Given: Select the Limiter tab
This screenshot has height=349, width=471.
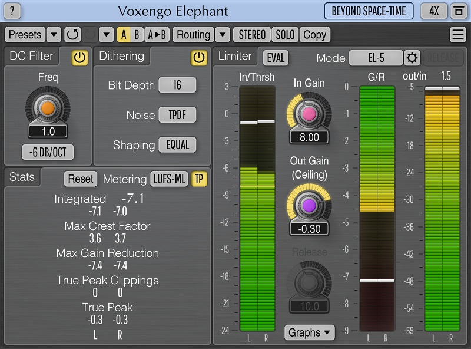Looking at the screenshot, I should 235,56.
